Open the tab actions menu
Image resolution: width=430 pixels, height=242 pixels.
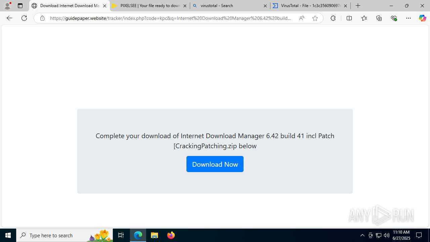point(20,6)
